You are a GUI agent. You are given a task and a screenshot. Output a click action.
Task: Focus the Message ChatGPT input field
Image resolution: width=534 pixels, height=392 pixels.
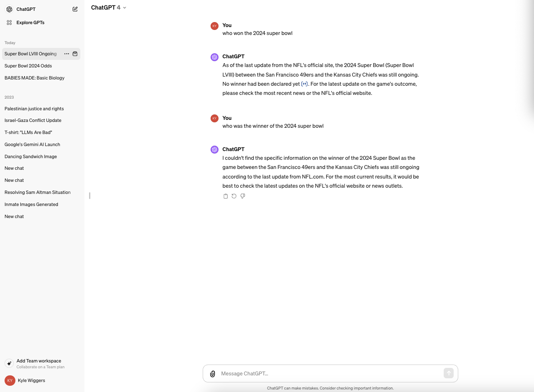[x=329, y=374]
